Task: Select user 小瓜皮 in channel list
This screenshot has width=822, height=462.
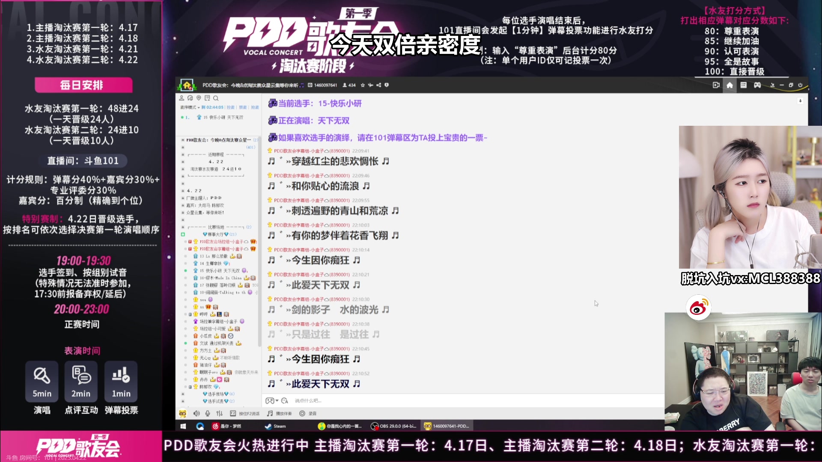Action: (x=214, y=336)
